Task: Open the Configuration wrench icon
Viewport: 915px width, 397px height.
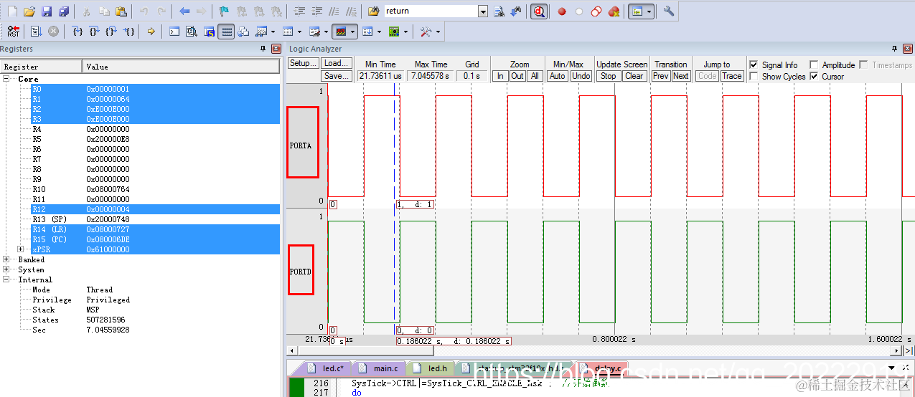Action: [669, 11]
